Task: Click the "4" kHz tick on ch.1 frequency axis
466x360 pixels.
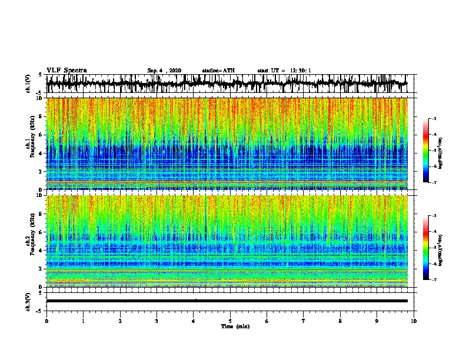Action: [41, 154]
